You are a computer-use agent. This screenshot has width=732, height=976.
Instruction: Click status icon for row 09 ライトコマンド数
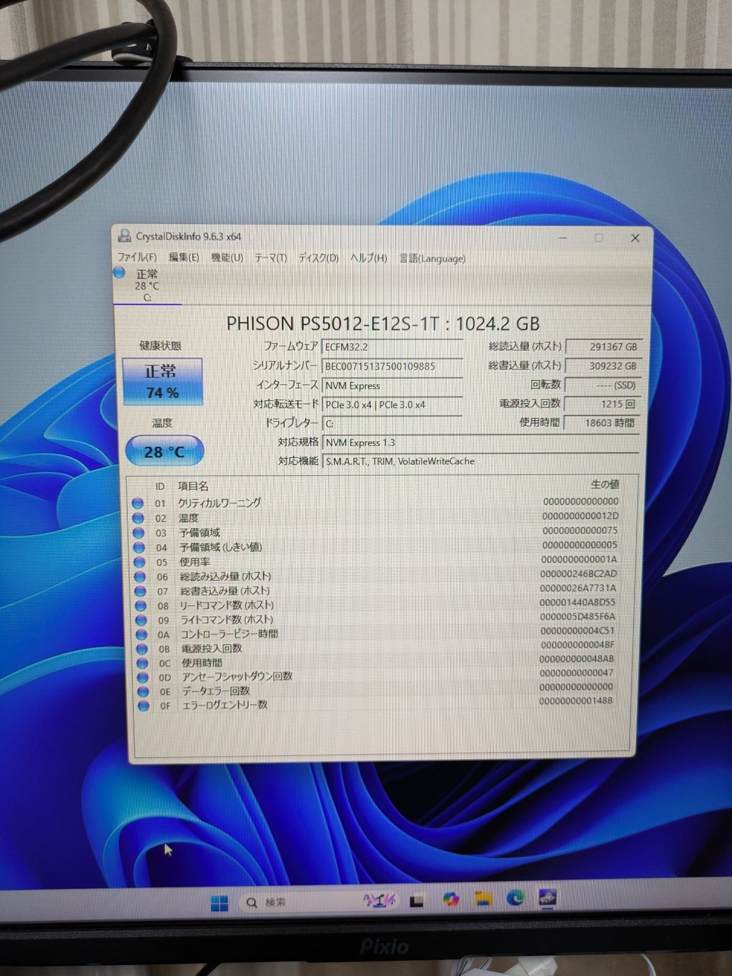[x=142, y=620]
